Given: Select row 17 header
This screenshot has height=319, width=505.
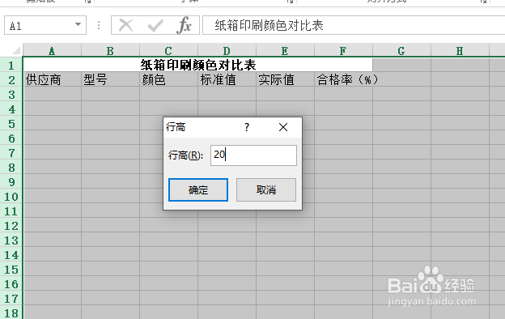Looking at the screenshot, I should tap(11, 299).
